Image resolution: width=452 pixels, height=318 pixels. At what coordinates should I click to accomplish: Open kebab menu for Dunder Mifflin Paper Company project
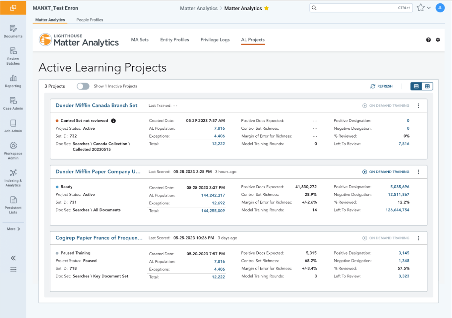click(x=418, y=172)
